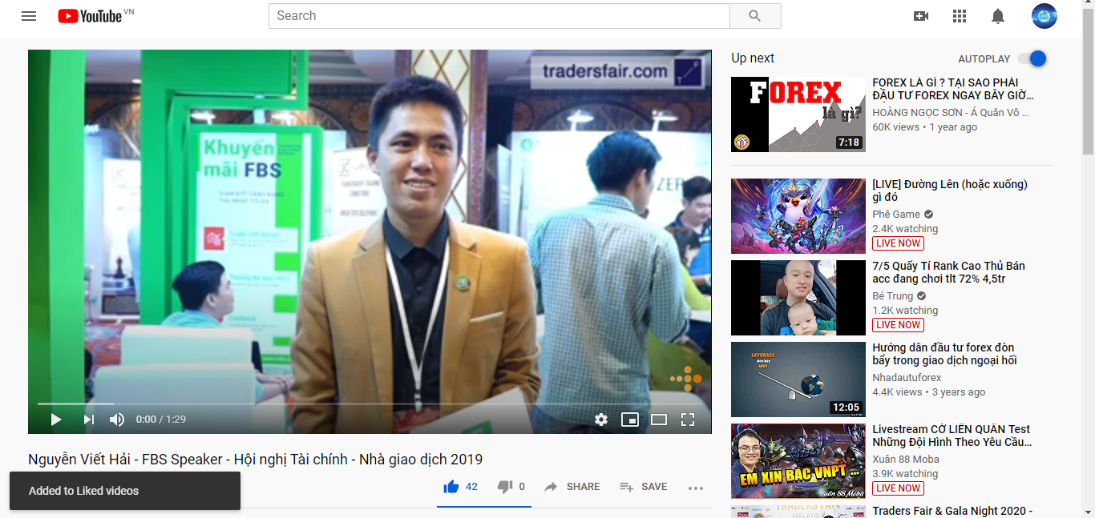1095x518 pixels.
Task: Click '60K views • 1 year ago' text
Action: pyautogui.click(x=924, y=127)
